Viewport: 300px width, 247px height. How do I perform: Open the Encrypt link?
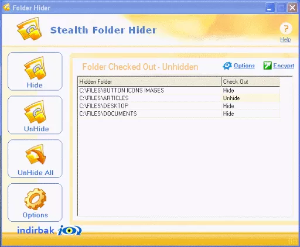[284, 66]
